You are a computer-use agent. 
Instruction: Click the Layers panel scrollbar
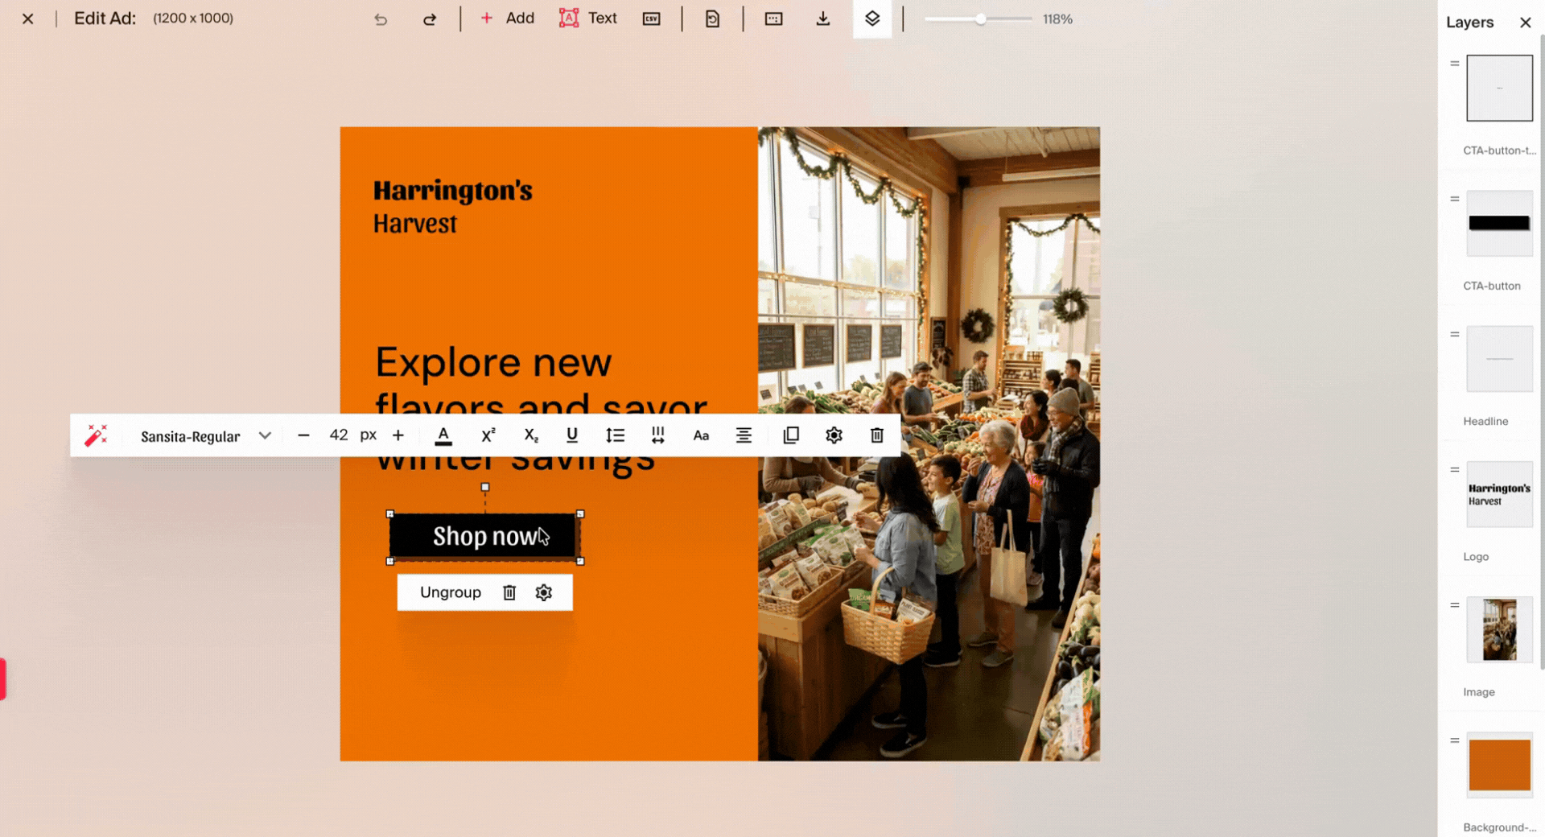(1542, 352)
